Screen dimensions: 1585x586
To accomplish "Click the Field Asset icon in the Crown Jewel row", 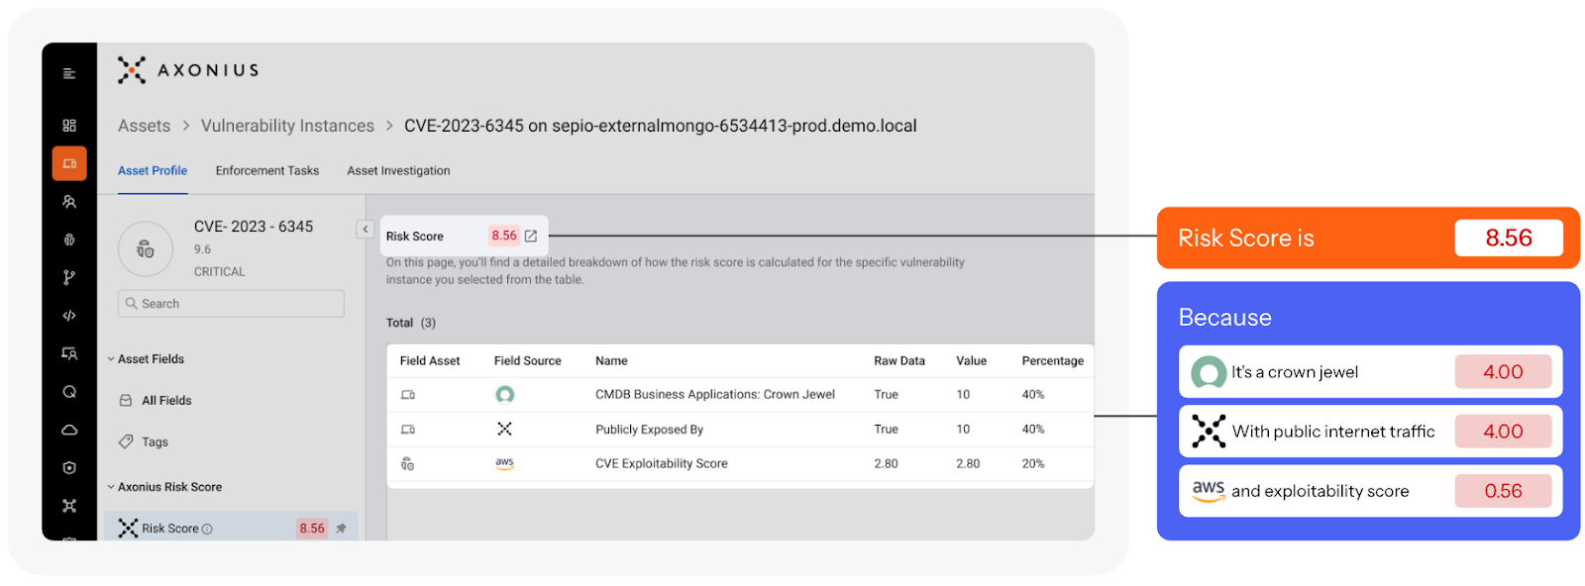I will [407, 394].
